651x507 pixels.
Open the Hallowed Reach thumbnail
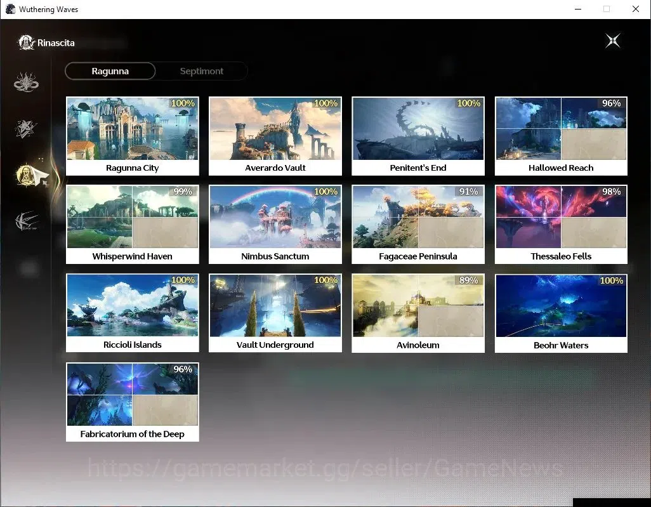point(561,129)
